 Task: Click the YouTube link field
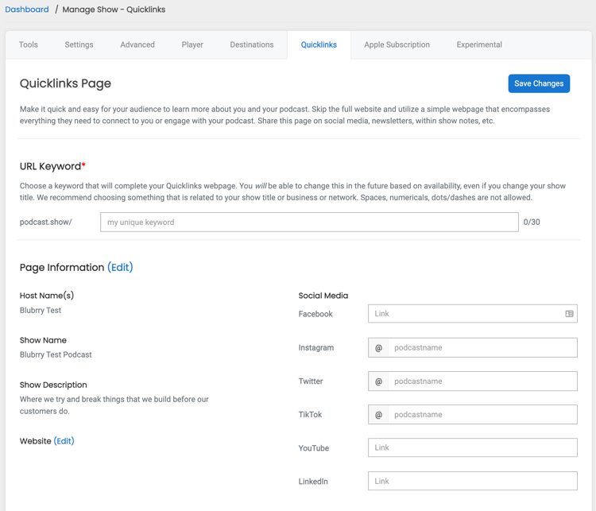coord(473,447)
